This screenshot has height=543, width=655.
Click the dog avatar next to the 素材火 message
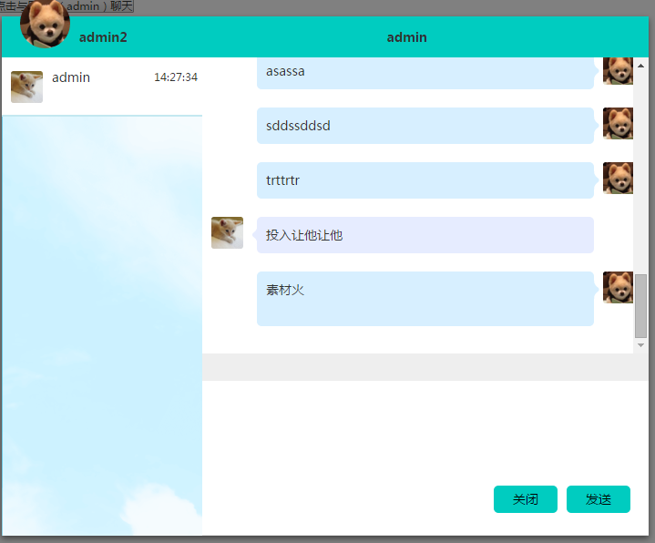click(618, 288)
